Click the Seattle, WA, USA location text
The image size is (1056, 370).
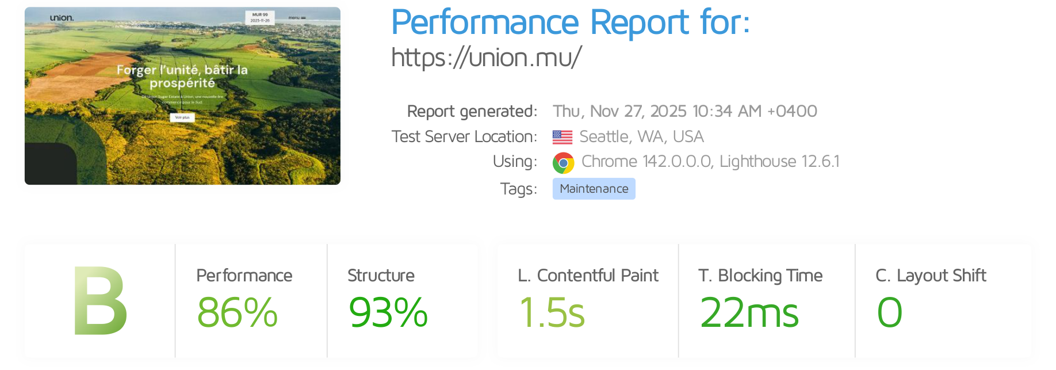point(641,137)
